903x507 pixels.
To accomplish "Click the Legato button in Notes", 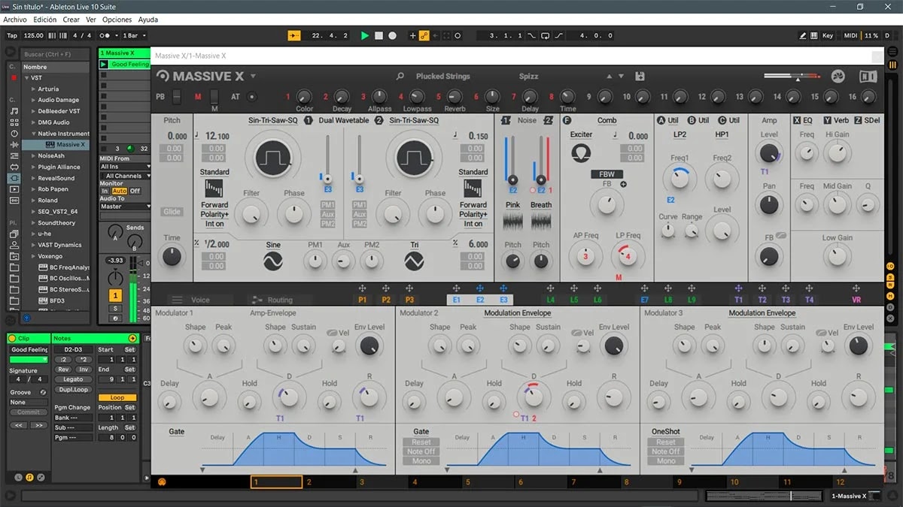I will click(73, 379).
